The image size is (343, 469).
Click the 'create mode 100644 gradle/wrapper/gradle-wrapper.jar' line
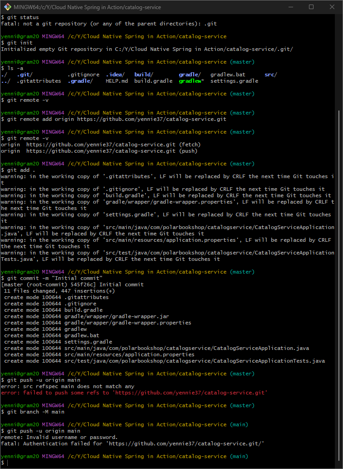click(x=87, y=316)
